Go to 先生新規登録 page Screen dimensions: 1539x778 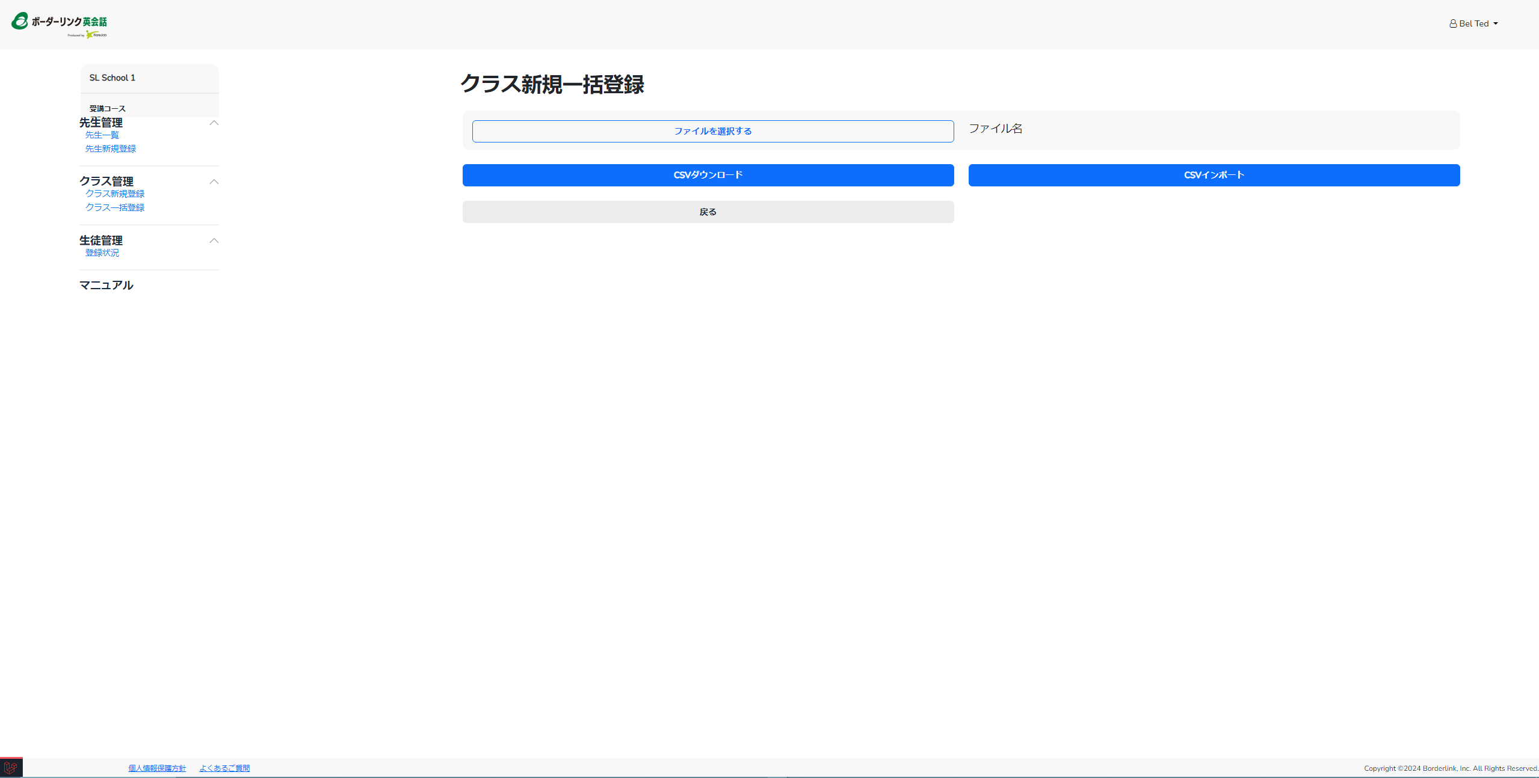click(111, 149)
